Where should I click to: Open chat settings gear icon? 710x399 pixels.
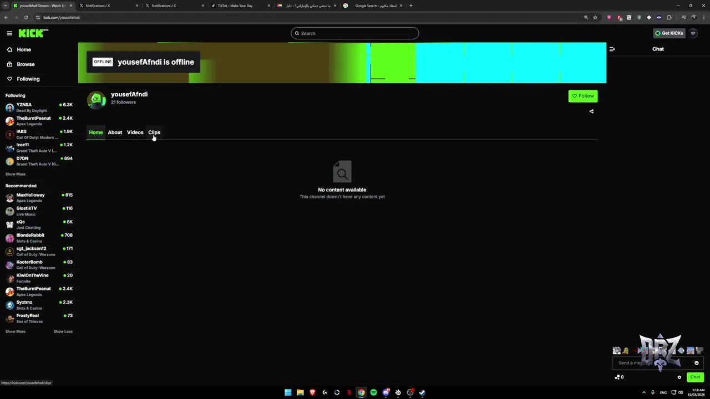click(679, 377)
